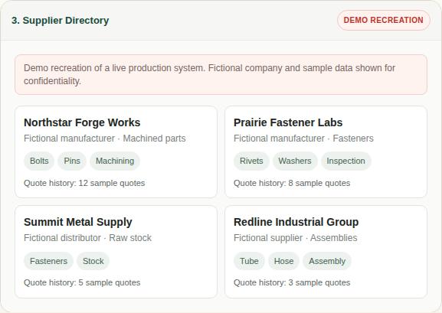The width and height of the screenshot is (442, 313).
Task: Select the Hose tag
Action: tap(283, 261)
